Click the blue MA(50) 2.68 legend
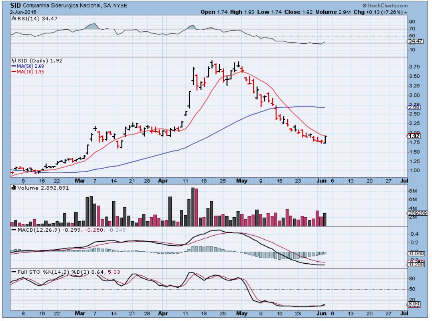432x321 pixels. pyautogui.click(x=28, y=66)
